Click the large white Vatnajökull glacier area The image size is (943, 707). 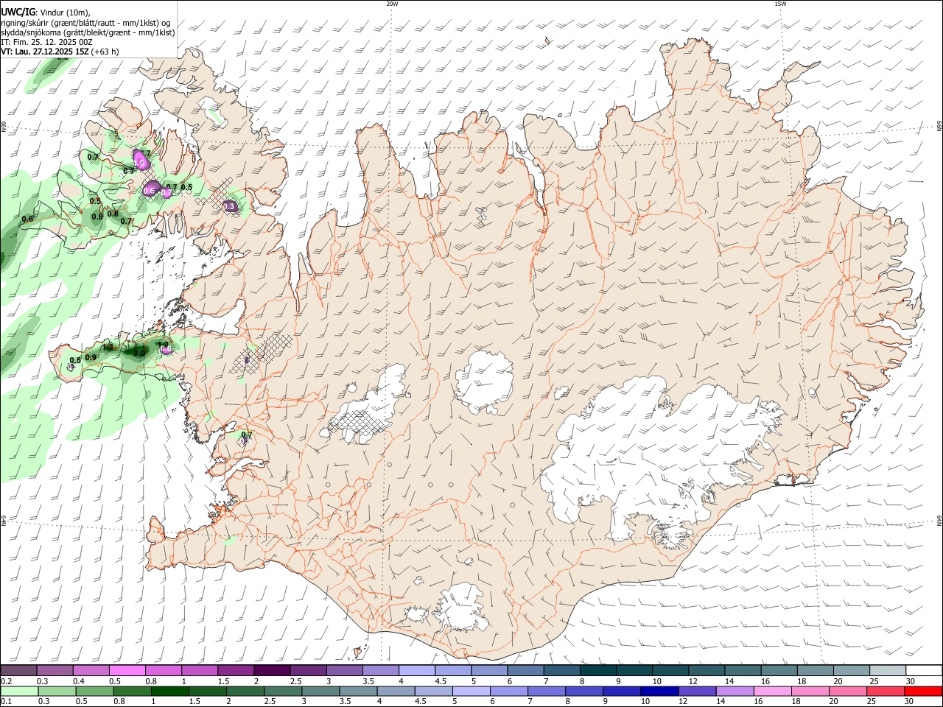pyautogui.click(x=656, y=449)
